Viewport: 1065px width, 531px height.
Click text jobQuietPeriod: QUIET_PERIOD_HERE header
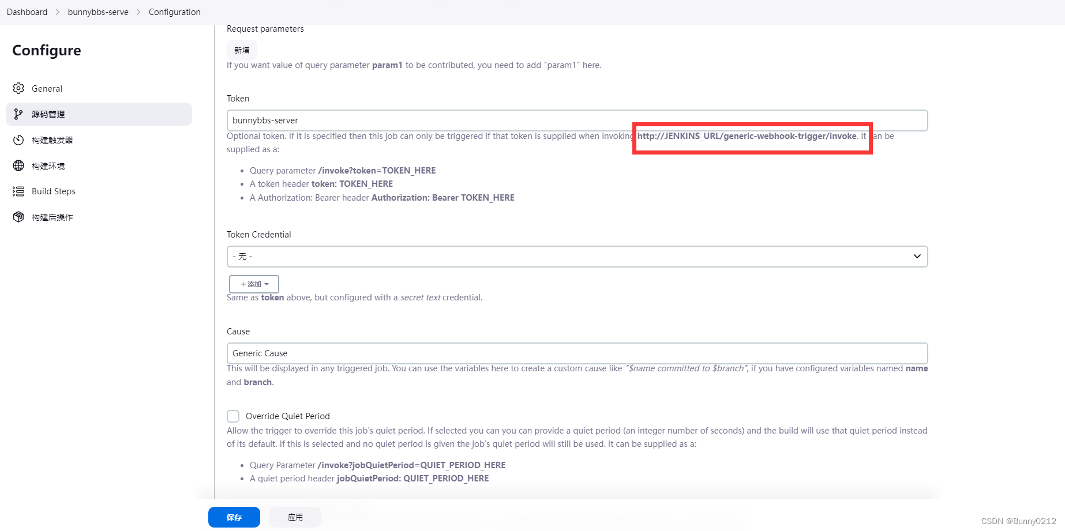pos(413,479)
